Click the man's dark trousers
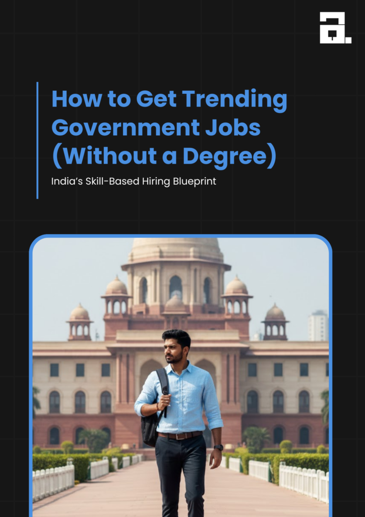The image size is (365, 517). tap(180, 477)
